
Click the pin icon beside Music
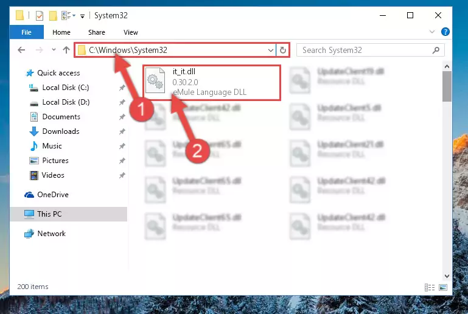[122, 146]
